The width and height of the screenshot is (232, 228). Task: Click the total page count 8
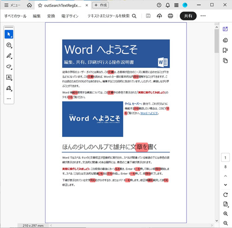tap(226, 167)
